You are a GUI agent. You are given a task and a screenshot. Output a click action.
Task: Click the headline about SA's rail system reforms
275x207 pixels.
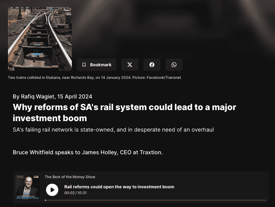(124, 113)
